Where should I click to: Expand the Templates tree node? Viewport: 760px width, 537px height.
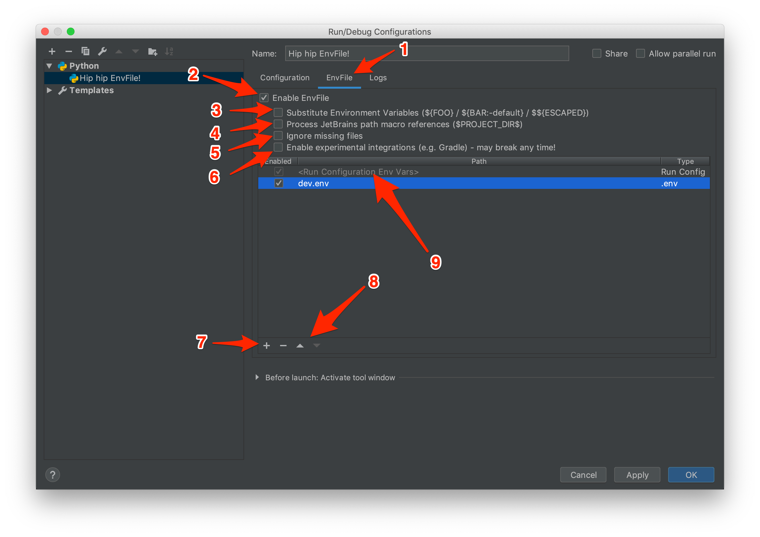point(49,90)
